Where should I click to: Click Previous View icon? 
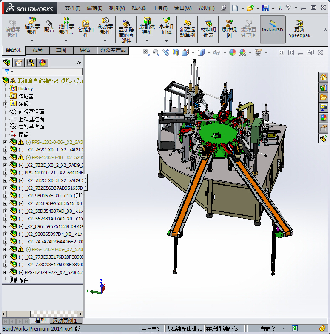click(166, 52)
